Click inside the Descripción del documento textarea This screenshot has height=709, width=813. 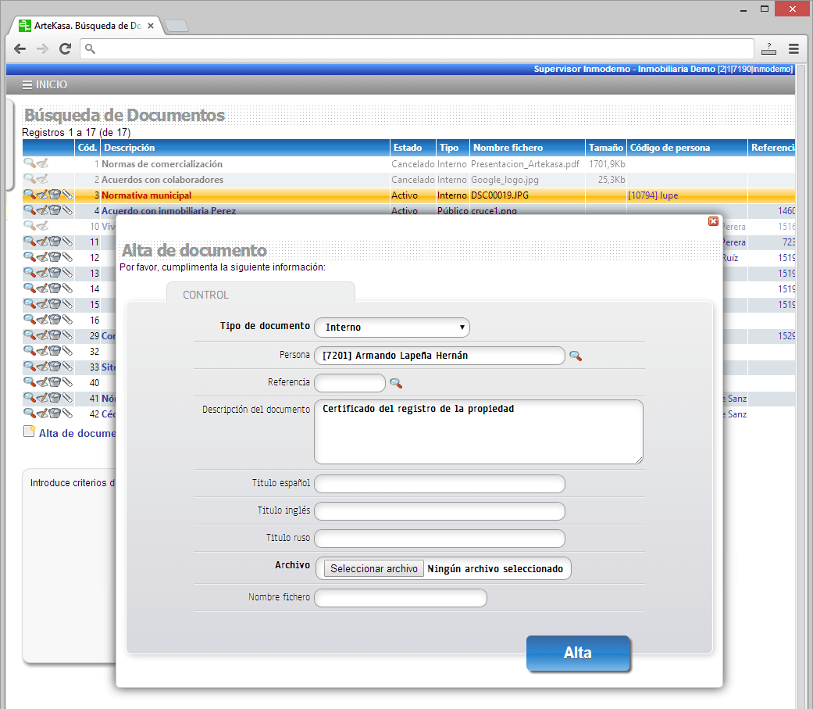click(x=478, y=431)
